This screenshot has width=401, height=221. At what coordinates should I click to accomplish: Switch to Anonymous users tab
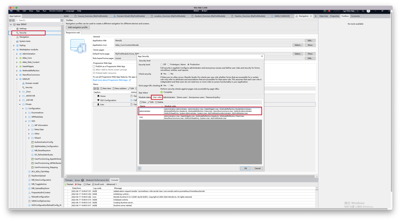click(x=196, y=97)
